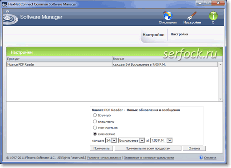The height and width of the screenshot is (168, 231).
Task: Click the Применить button
Action: coord(102,149)
